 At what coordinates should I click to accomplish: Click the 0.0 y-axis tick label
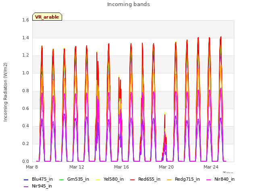coord(25,161)
